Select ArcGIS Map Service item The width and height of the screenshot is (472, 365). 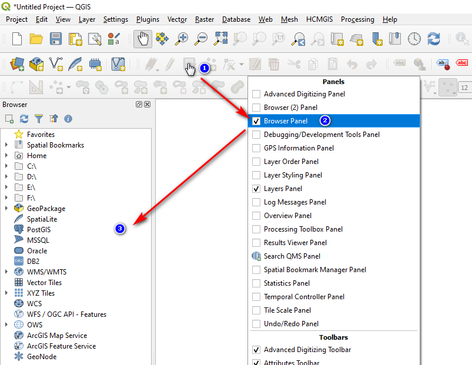pyautogui.click(x=57, y=336)
